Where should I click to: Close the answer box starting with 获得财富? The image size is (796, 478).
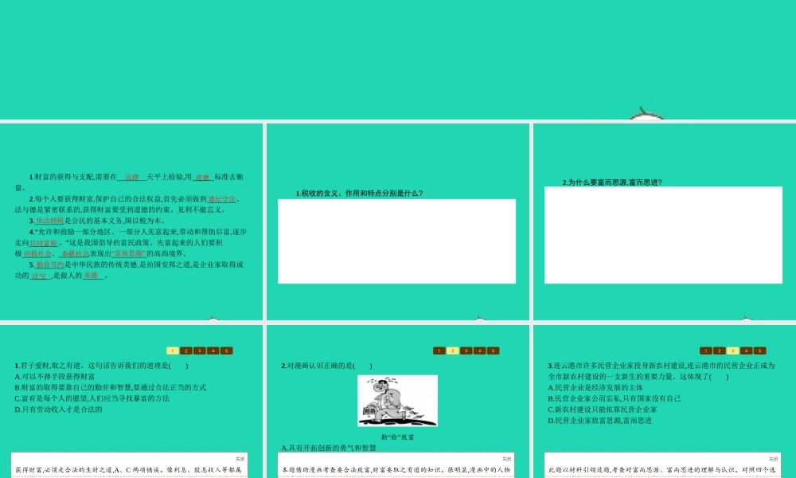(240, 459)
